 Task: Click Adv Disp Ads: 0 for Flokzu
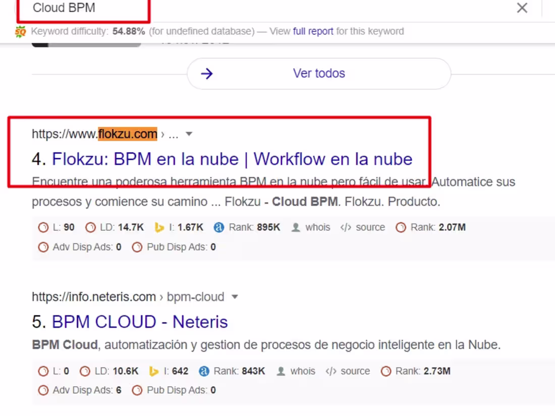coord(80,247)
